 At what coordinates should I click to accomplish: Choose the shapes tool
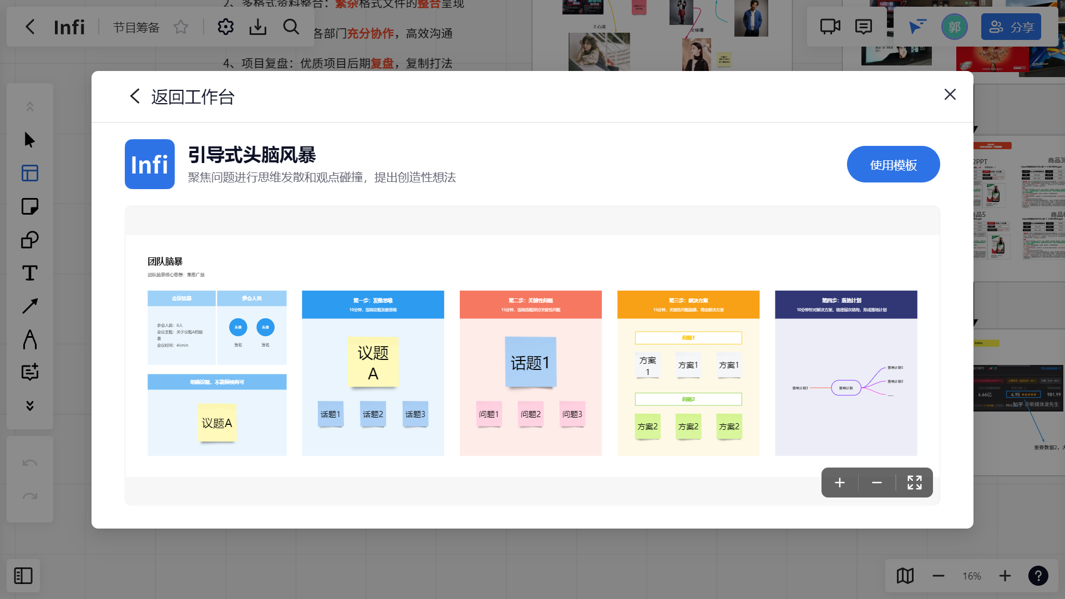click(29, 240)
